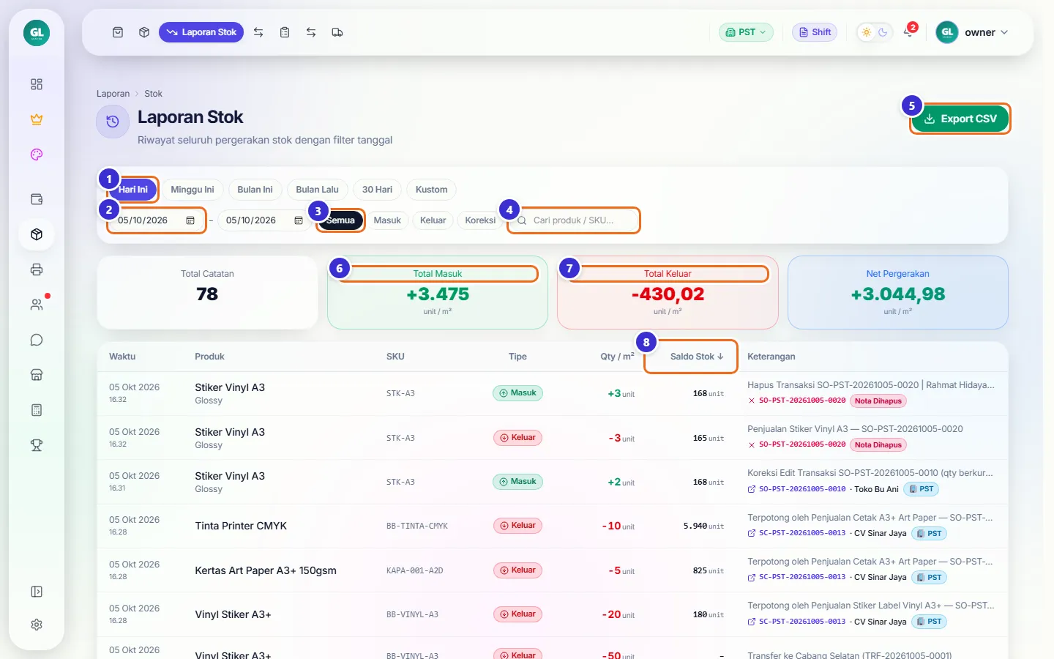
Task: Expand the PST branch dropdown
Action: coord(746,32)
